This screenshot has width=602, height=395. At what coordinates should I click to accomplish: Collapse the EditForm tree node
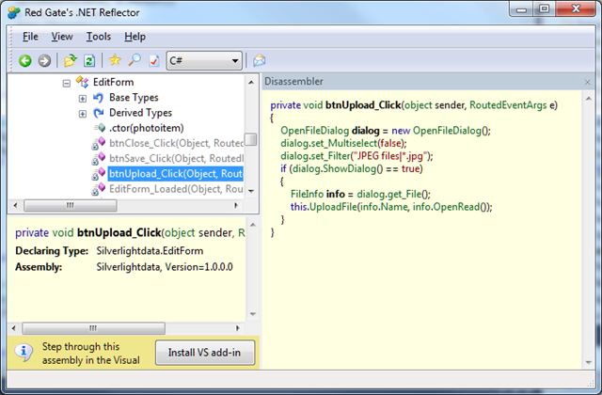[67, 84]
